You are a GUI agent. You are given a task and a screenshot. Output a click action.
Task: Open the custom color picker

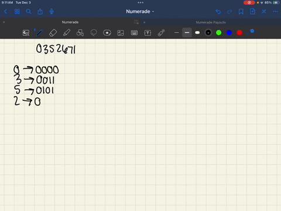(x=250, y=32)
